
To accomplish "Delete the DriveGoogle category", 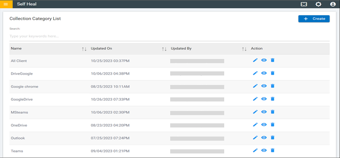I will [272, 73].
